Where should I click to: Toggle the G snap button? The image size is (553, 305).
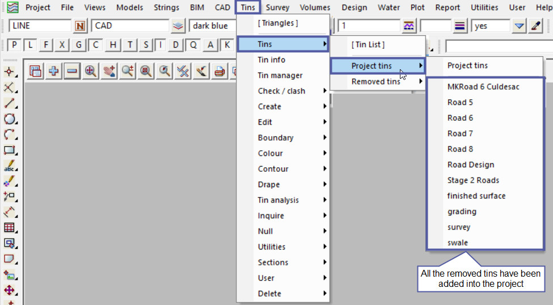(79, 45)
